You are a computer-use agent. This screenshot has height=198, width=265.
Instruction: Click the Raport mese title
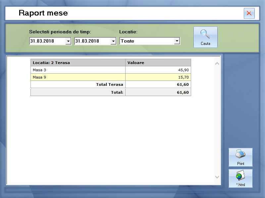tap(43, 13)
